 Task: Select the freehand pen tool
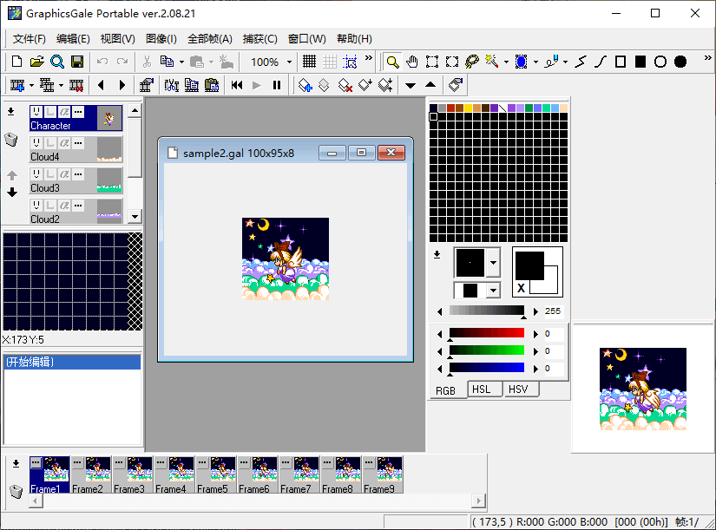pos(551,62)
